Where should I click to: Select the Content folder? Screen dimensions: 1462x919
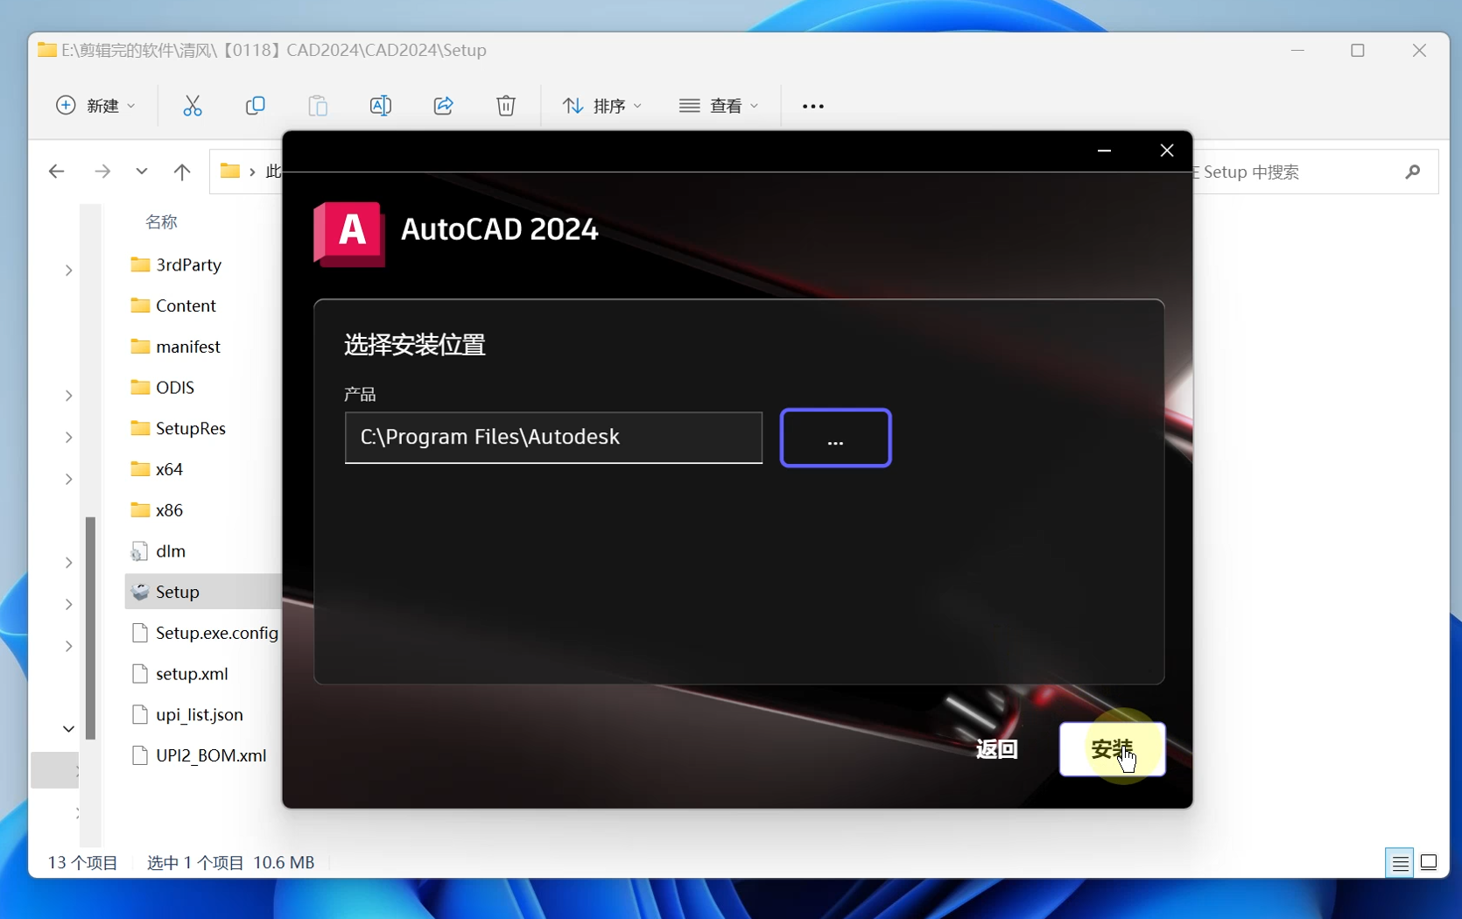pos(186,305)
